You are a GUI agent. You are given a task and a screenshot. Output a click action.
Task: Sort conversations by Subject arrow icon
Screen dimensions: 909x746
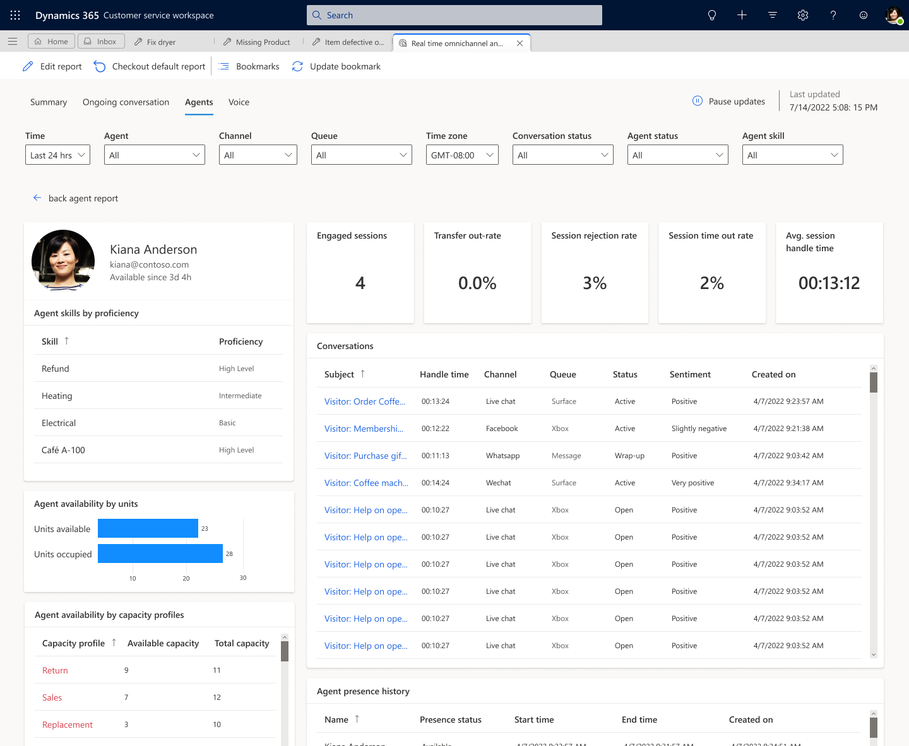[362, 374]
